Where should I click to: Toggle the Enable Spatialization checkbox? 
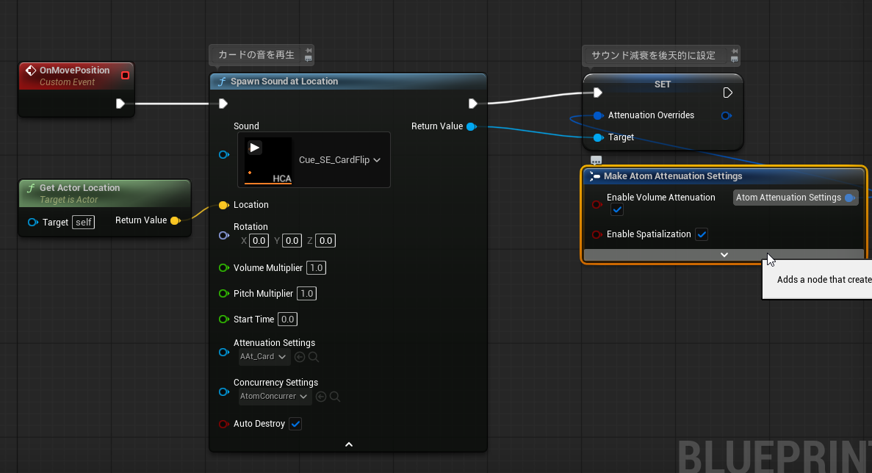[702, 234]
